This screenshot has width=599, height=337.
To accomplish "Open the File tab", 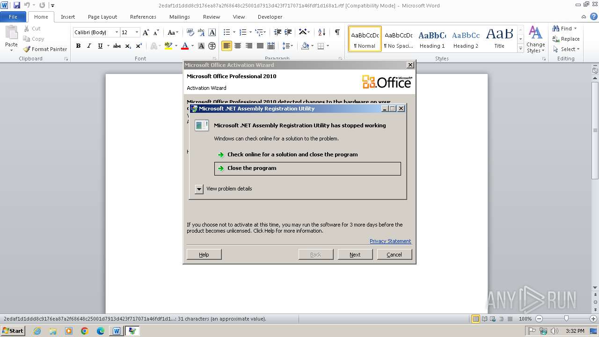I will pos(13,17).
